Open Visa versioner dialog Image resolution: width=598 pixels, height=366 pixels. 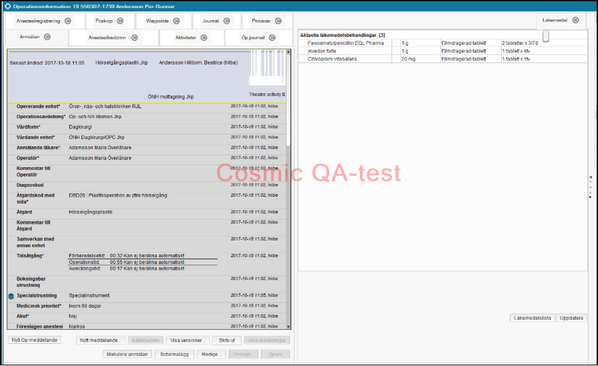[x=188, y=340]
